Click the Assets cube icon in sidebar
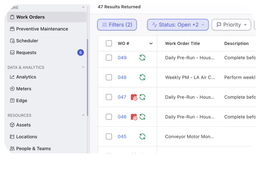The height and width of the screenshot is (195, 260). (x=12, y=125)
